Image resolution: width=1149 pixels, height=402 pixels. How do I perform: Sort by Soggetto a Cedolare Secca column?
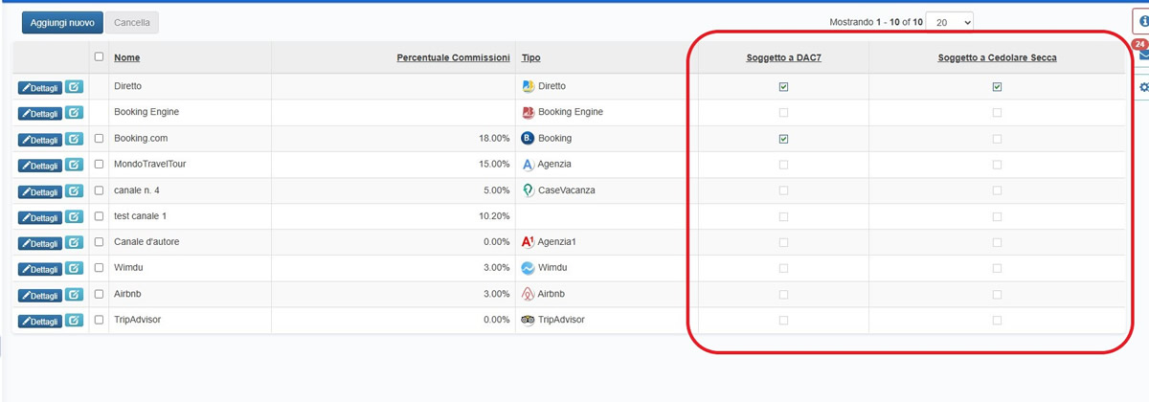pyautogui.click(x=997, y=58)
